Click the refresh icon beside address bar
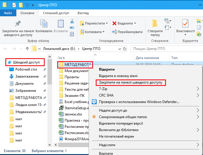Image resolution: width=203 pixels, height=155 pixels. [x=125, y=49]
